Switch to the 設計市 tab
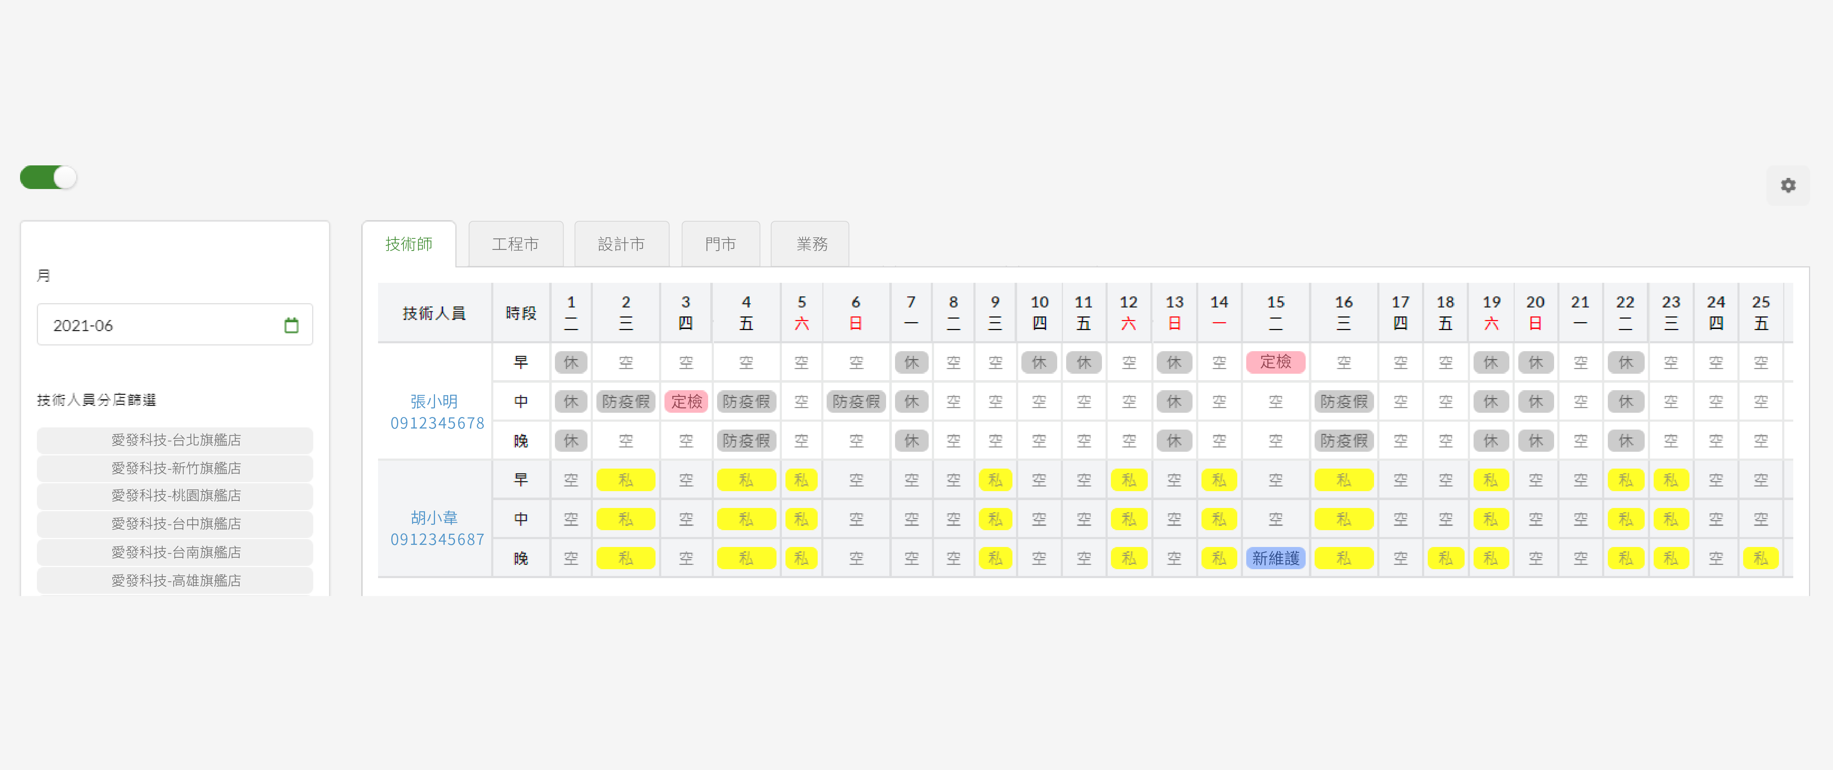 [x=620, y=244]
